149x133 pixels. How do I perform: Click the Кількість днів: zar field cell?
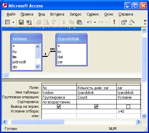[96, 88]
